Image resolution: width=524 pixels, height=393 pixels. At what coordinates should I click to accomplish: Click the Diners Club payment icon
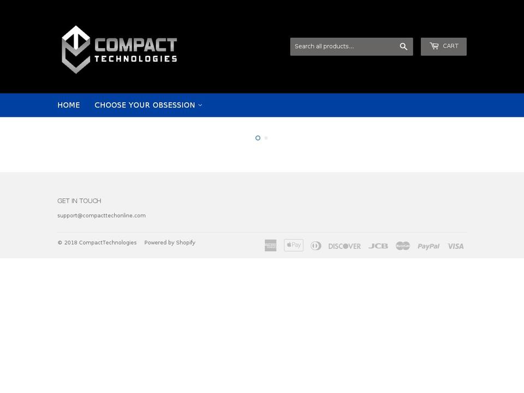click(x=316, y=246)
